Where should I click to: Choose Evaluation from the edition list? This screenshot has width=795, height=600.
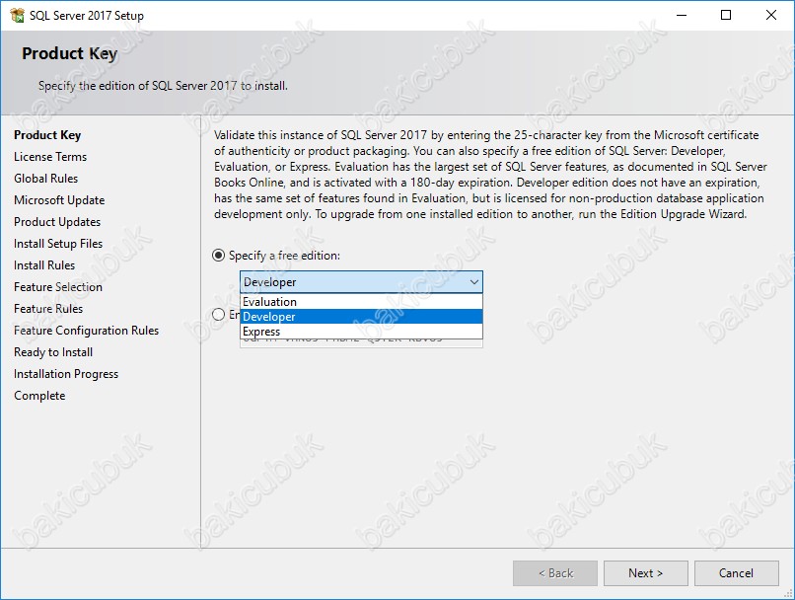[361, 302]
